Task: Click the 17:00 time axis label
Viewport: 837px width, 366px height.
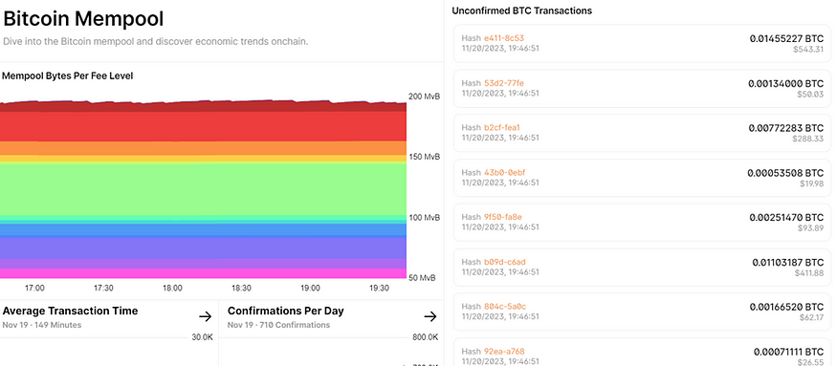Action: pyautogui.click(x=34, y=288)
